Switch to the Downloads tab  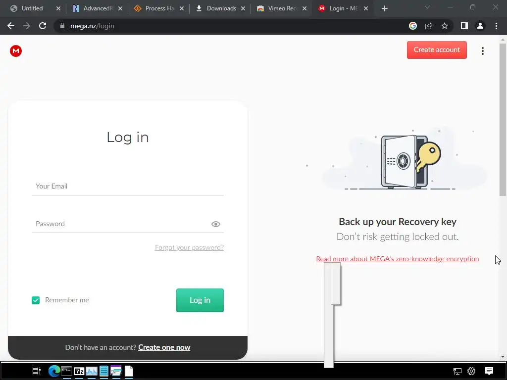218,8
